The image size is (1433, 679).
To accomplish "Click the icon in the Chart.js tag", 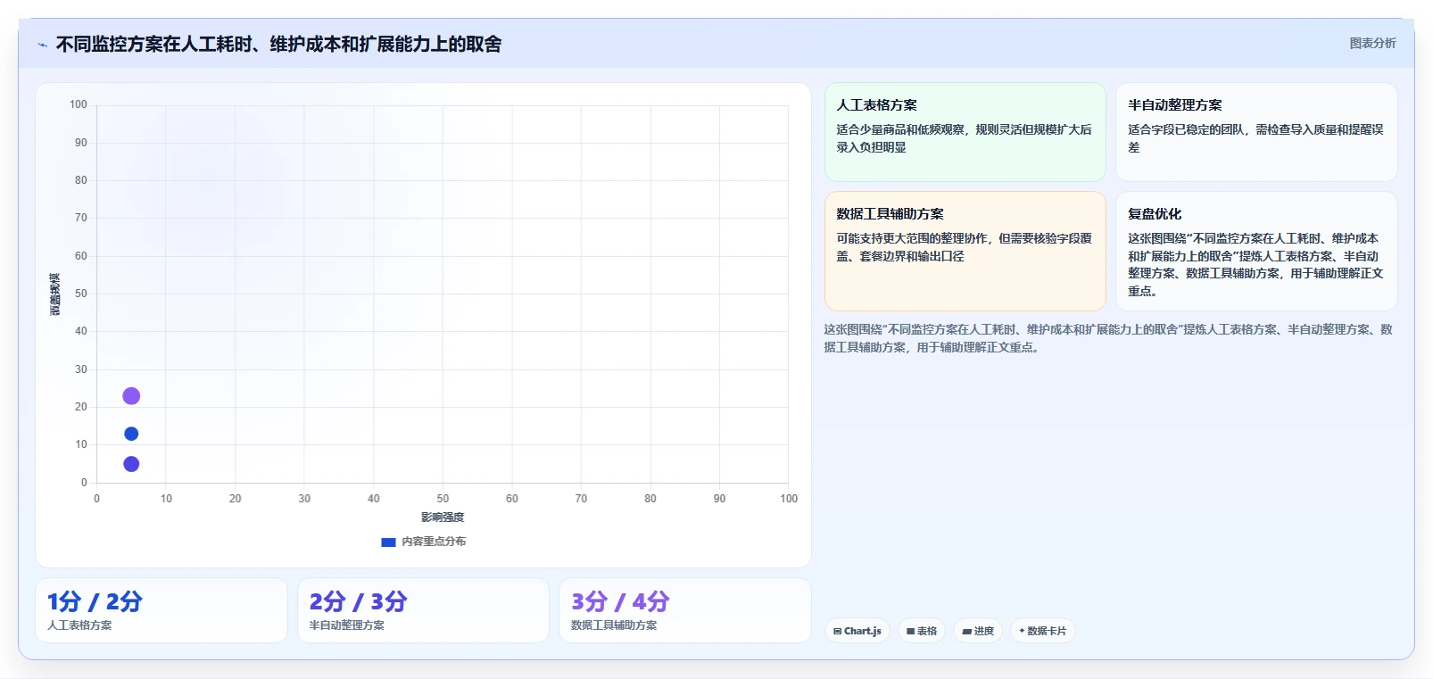I will click(x=838, y=631).
